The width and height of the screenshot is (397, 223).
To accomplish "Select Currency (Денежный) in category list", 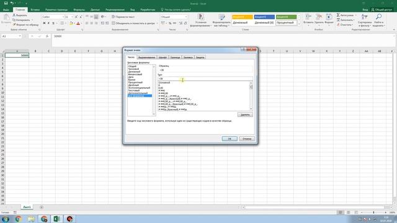I will point(134,72).
